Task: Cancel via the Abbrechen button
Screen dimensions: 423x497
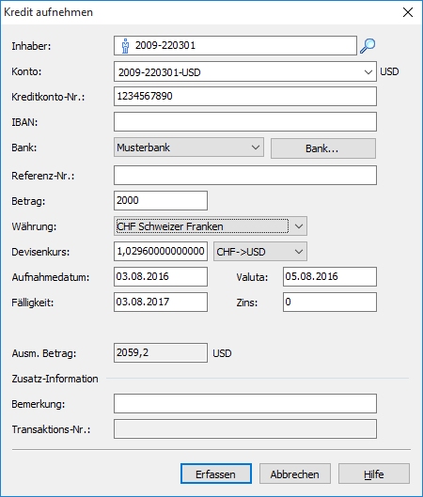Action: point(295,474)
